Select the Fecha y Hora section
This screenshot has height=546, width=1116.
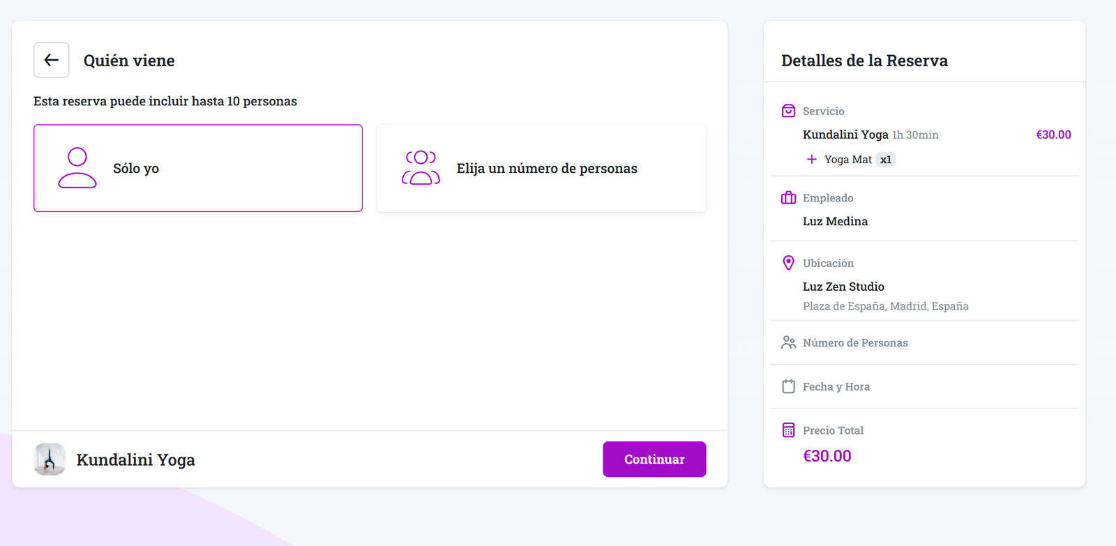coord(836,386)
